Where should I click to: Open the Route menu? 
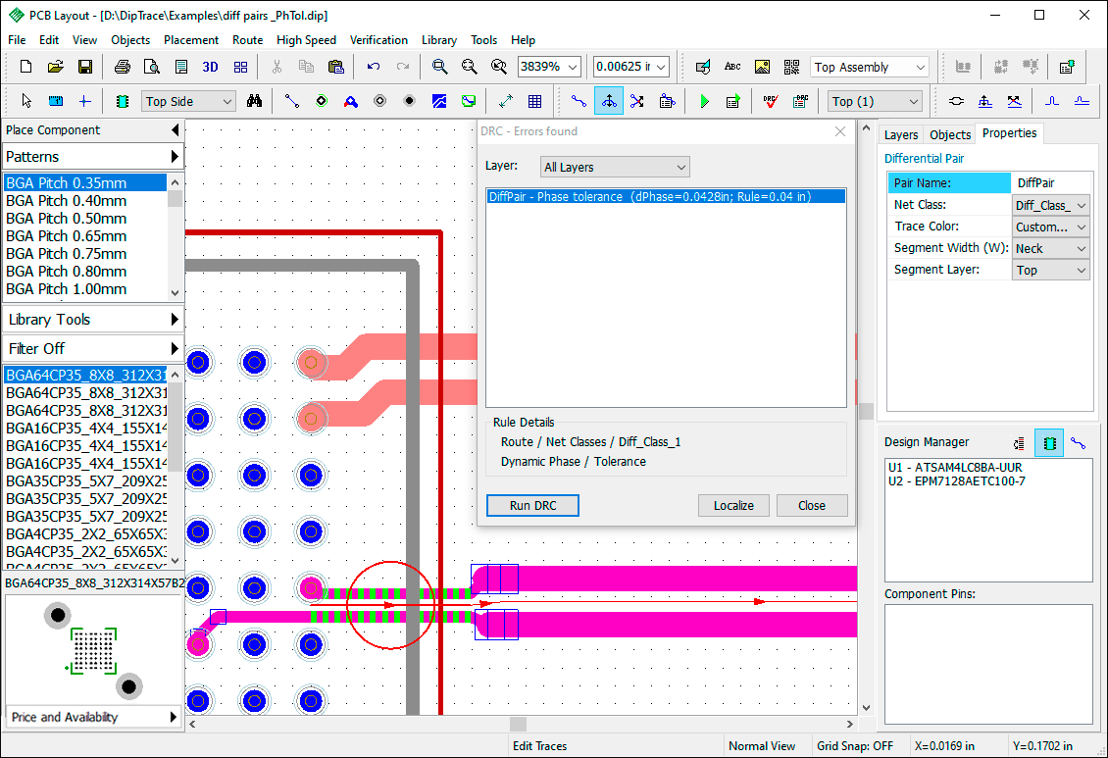pos(247,40)
